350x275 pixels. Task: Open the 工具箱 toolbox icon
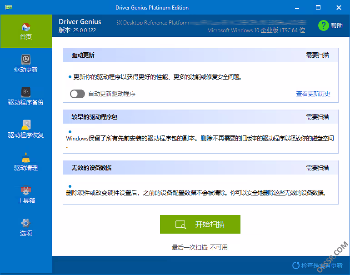tap(26, 190)
